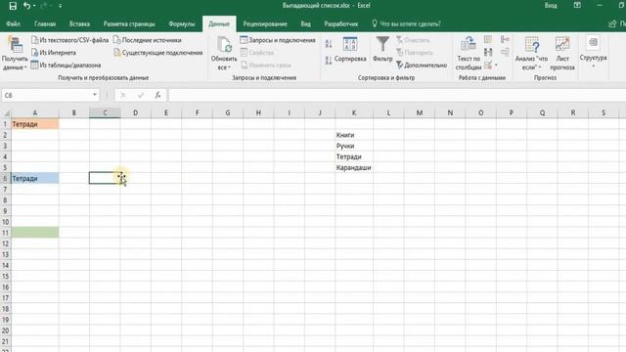Click Advanced filter (Дополнительно)

click(x=422, y=66)
